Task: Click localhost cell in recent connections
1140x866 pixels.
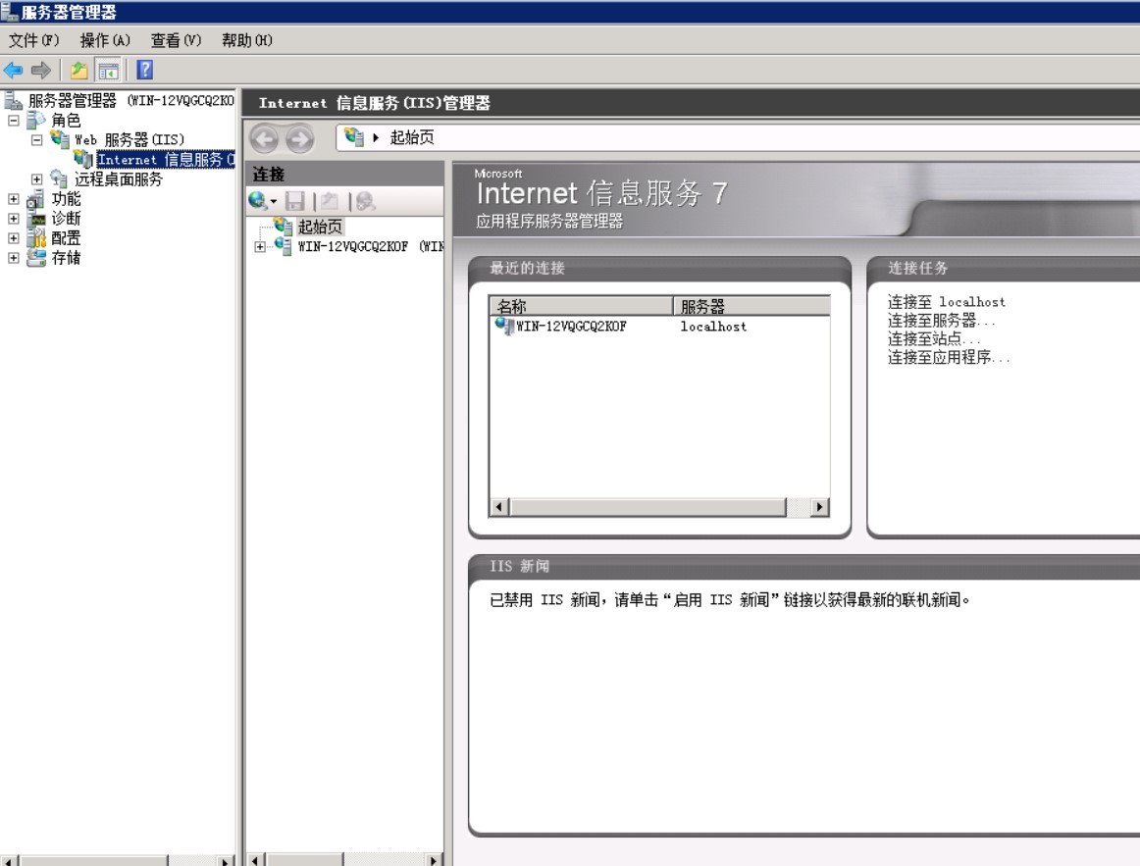Action: [713, 327]
